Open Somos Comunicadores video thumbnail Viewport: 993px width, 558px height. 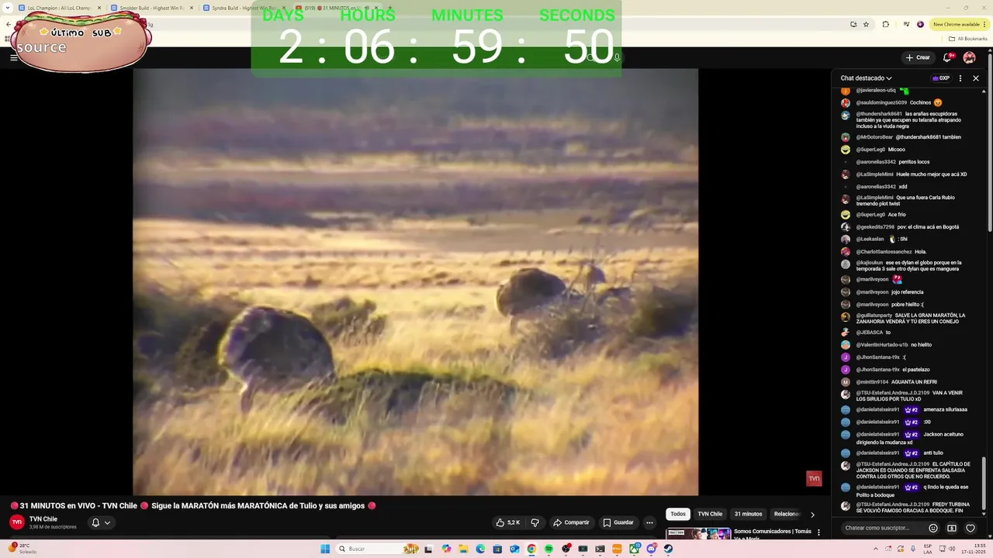coord(698,533)
